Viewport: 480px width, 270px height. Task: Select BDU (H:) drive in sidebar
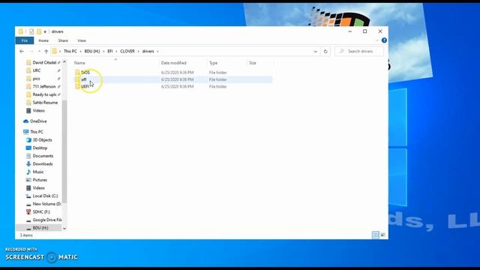pos(40,228)
